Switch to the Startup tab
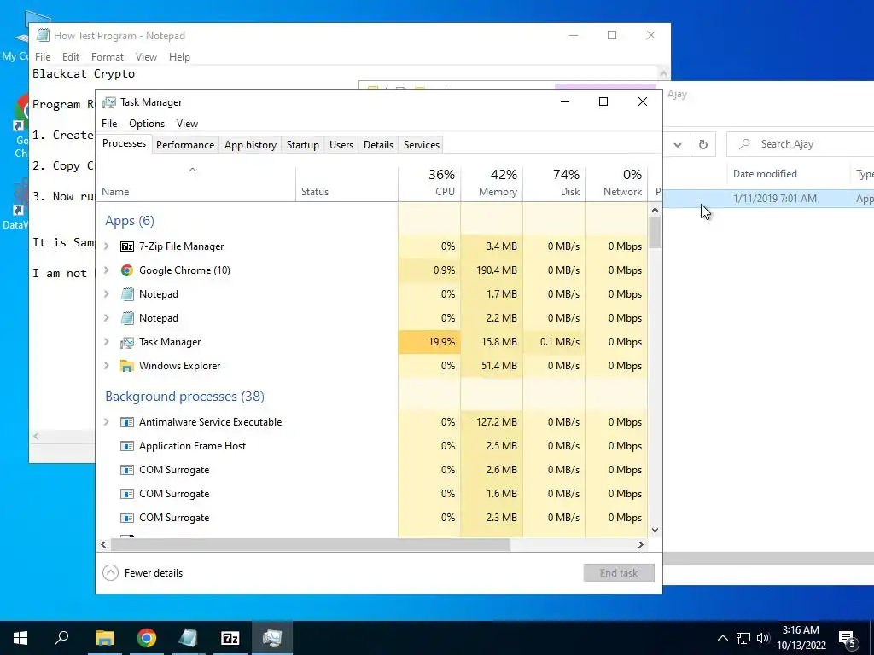This screenshot has width=874, height=655. (x=303, y=145)
